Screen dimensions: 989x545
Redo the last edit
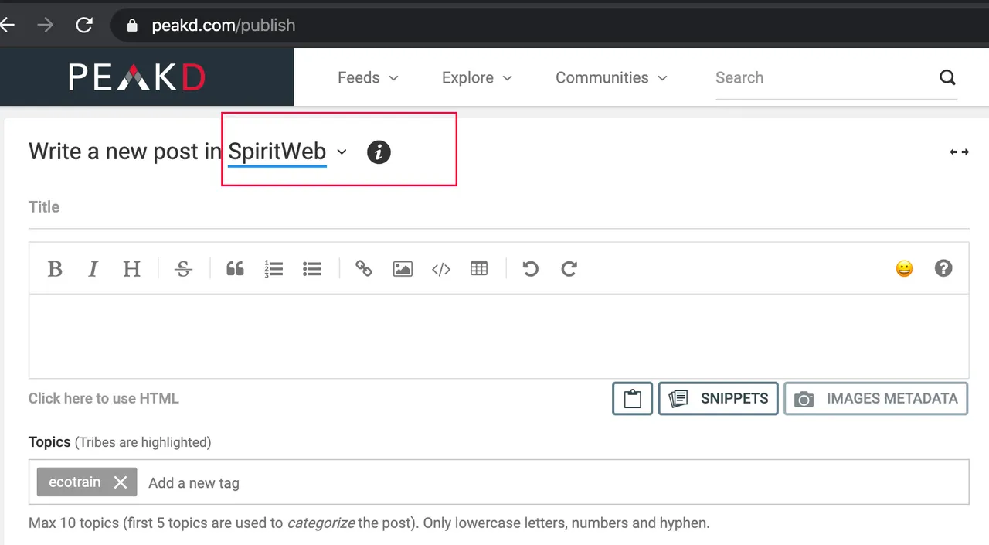(x=569, y=269)
